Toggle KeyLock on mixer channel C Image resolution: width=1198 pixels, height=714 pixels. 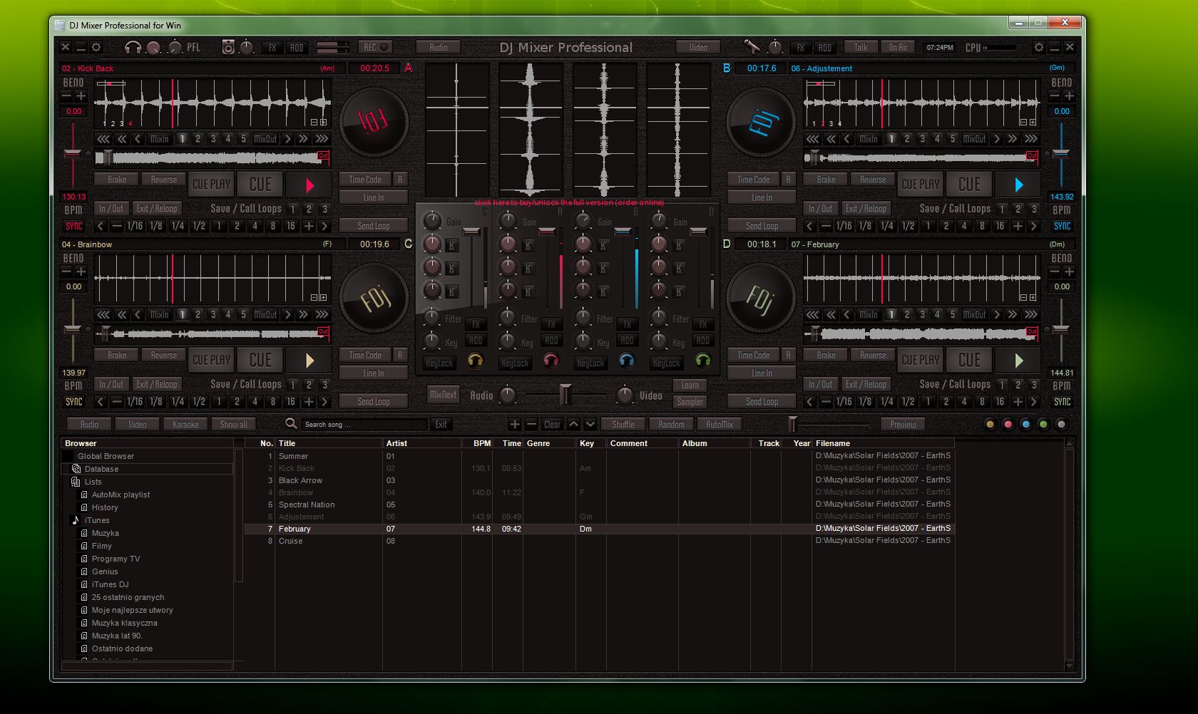[x=439, y=363]
